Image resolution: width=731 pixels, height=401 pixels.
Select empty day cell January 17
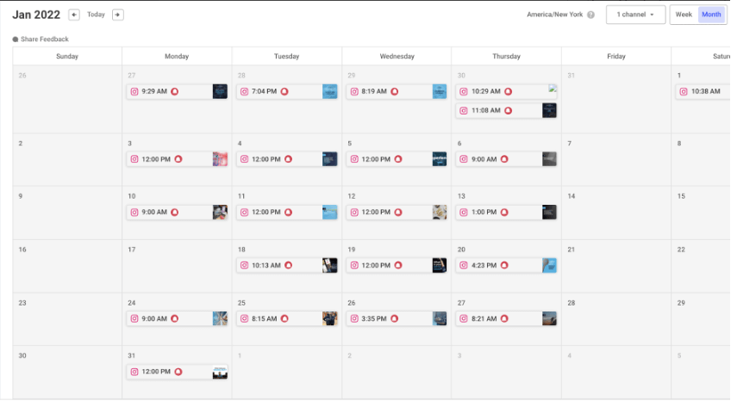point(177,266)
